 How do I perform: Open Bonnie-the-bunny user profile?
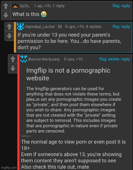[x=44, y=59]
